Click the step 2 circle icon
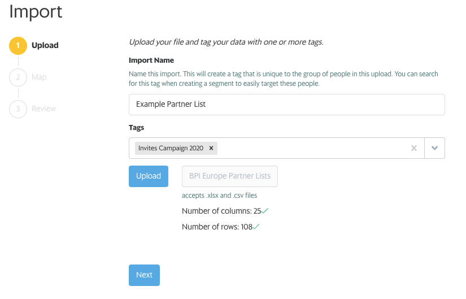 [18, 77]
